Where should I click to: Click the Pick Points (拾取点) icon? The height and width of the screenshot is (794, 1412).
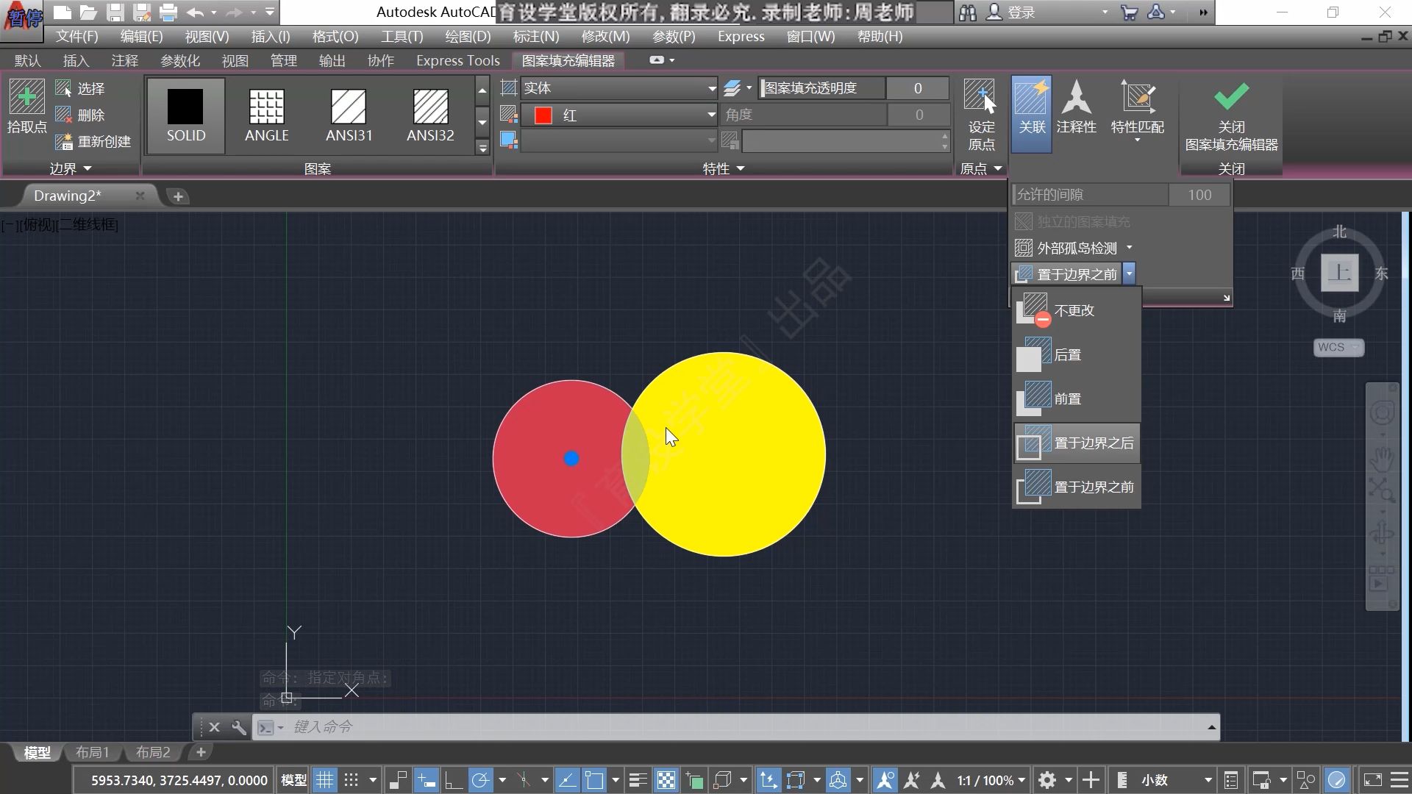coord(26,96)
